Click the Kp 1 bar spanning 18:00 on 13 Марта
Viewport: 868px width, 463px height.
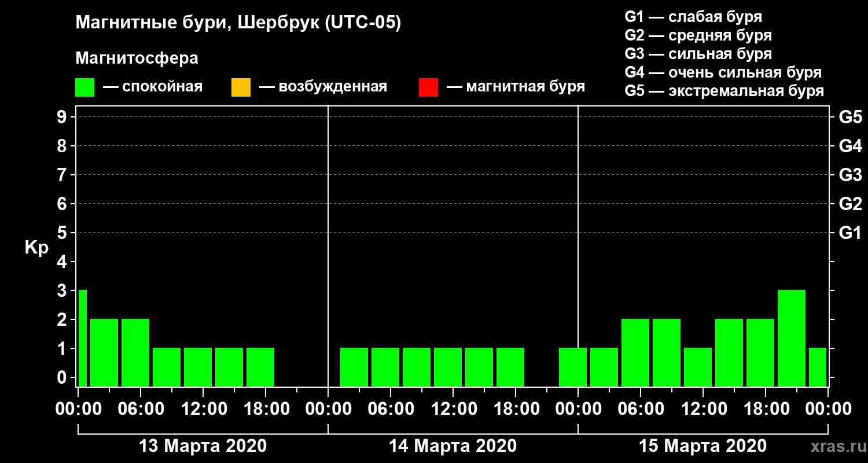coord(260,367)
